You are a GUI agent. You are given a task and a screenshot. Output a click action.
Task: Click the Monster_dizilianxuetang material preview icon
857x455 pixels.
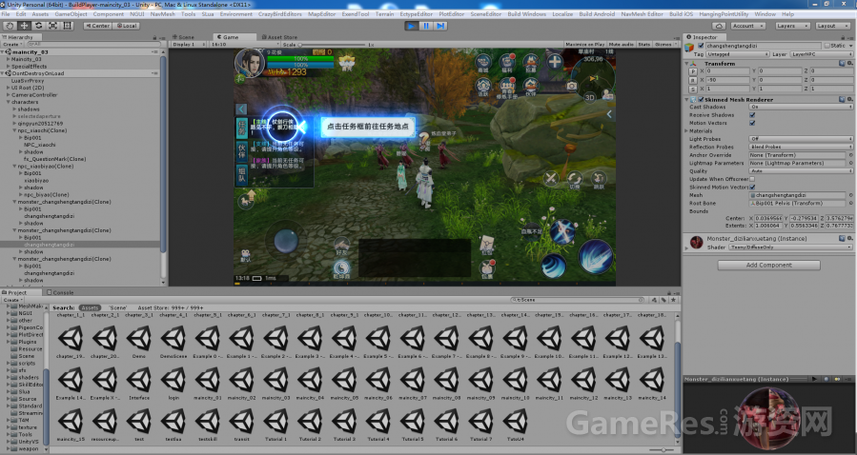696,242
